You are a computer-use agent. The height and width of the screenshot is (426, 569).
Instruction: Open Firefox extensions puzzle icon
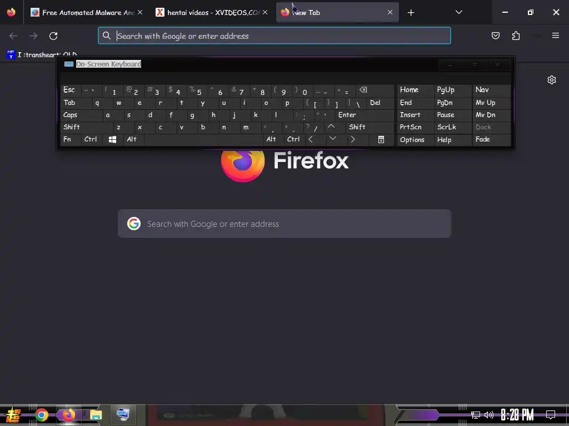pyautogui.click(x=516, y=35)
